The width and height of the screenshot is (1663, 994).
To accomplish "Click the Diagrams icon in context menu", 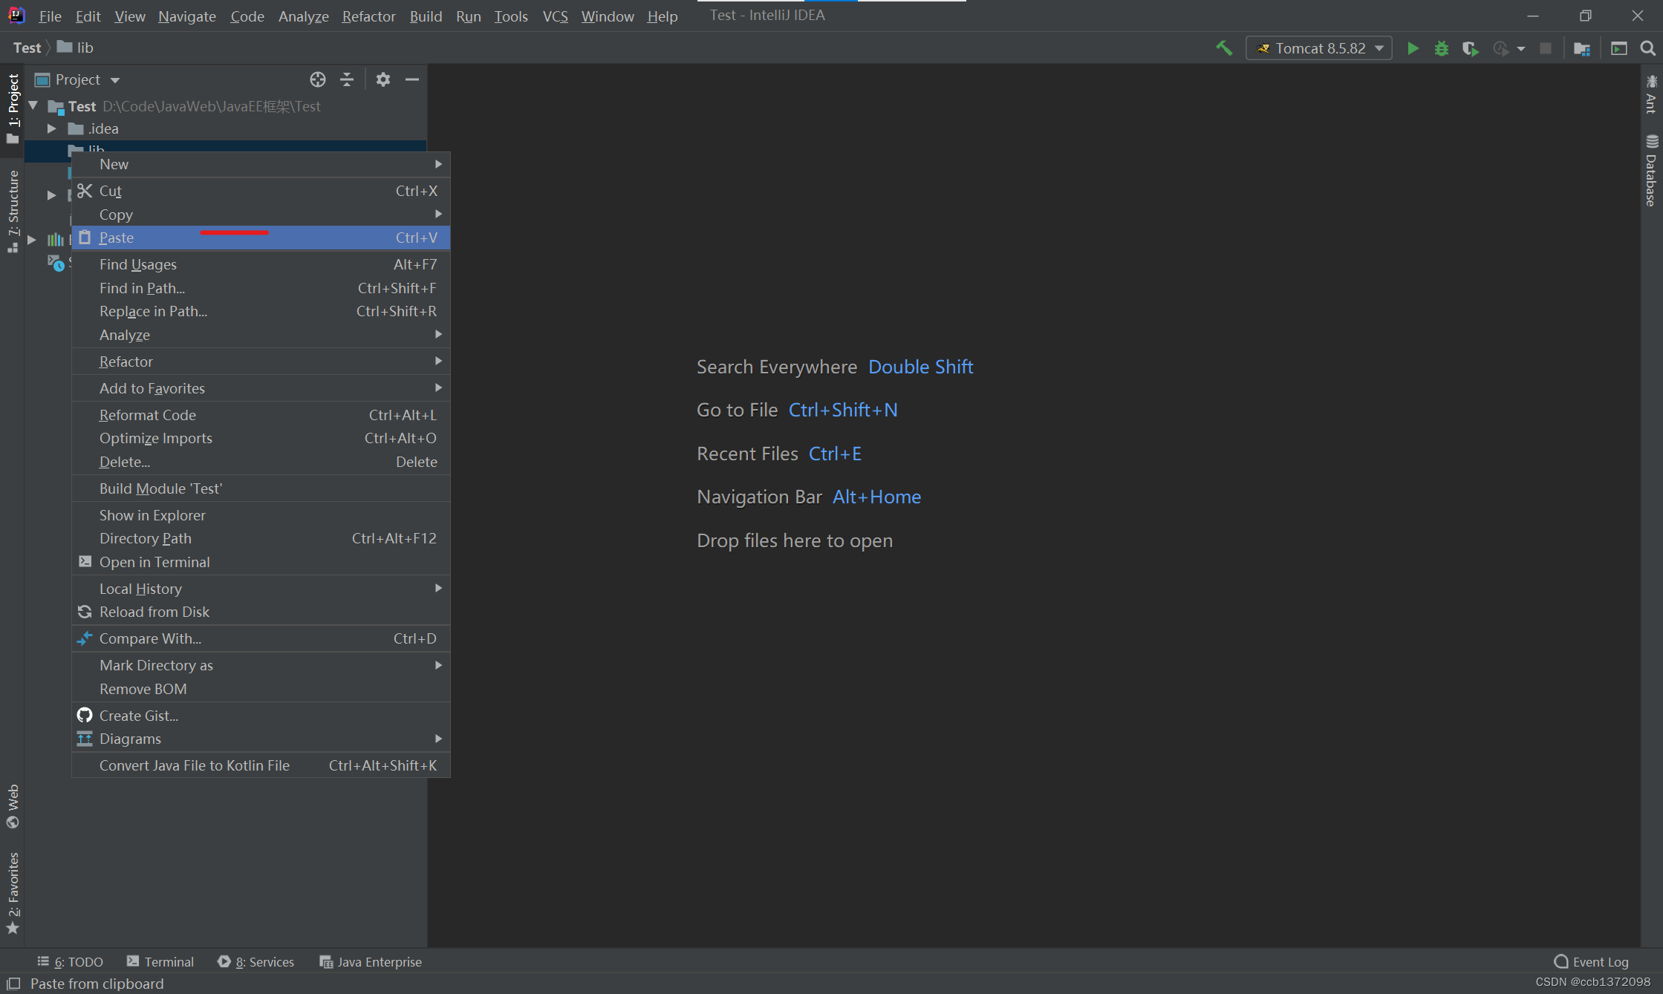I will point(85,739).
